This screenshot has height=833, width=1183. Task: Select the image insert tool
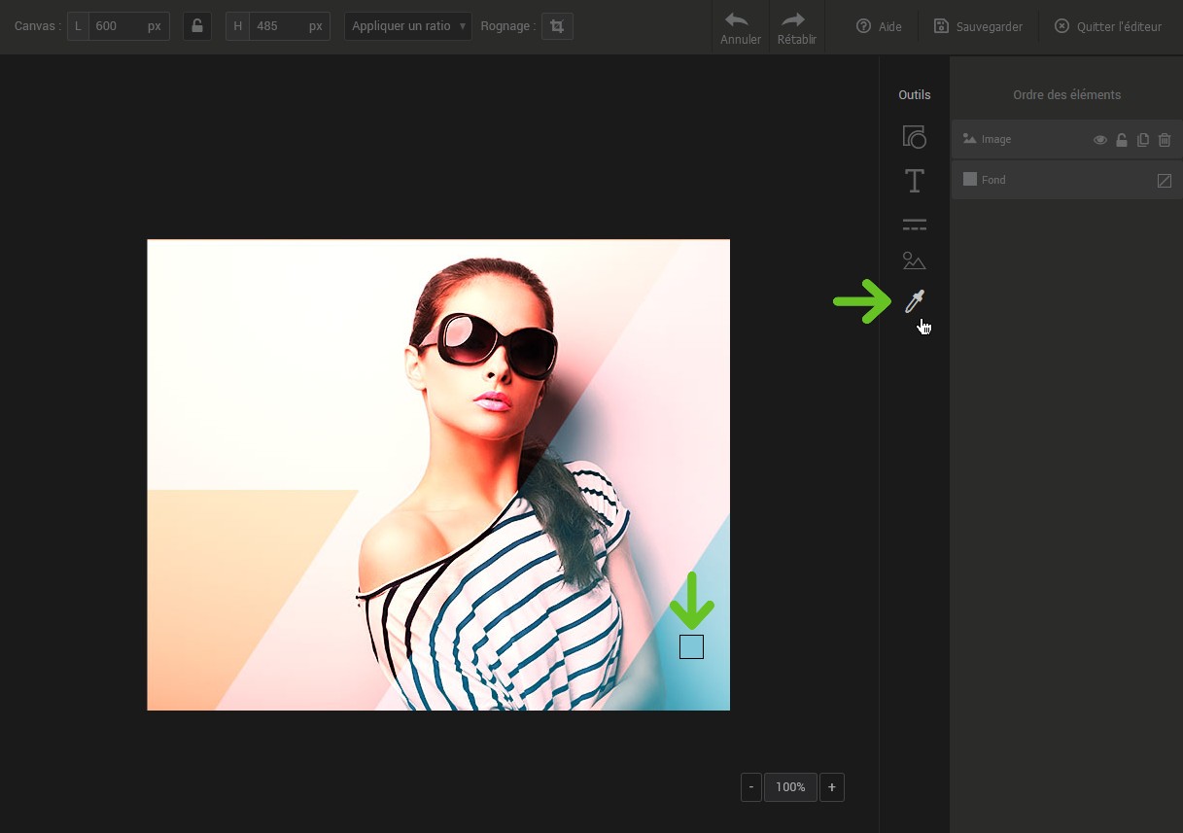914,261
